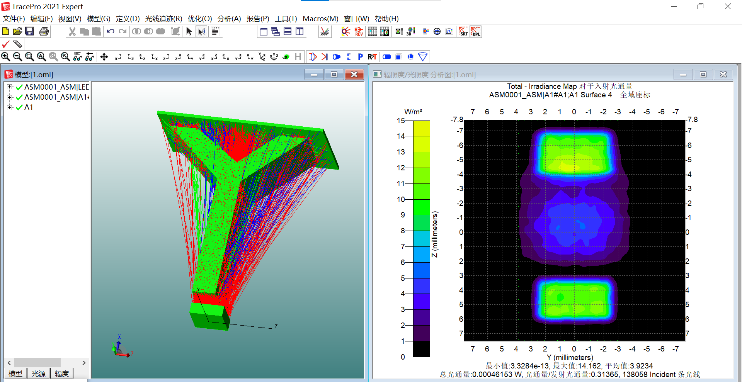Insert a lens element icon

[313, 57]
